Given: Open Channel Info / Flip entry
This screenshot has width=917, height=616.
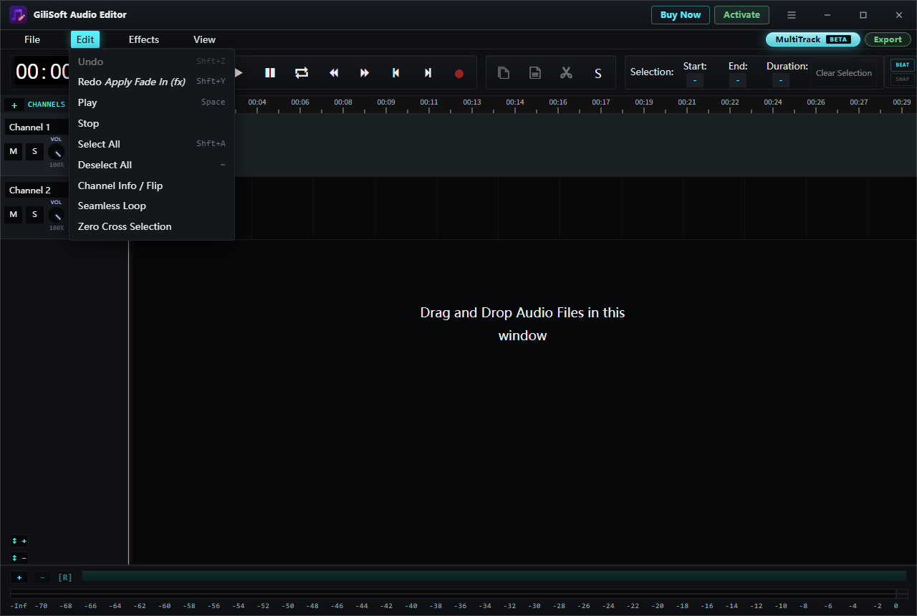Looking at the screenshot, I should 152,186.
